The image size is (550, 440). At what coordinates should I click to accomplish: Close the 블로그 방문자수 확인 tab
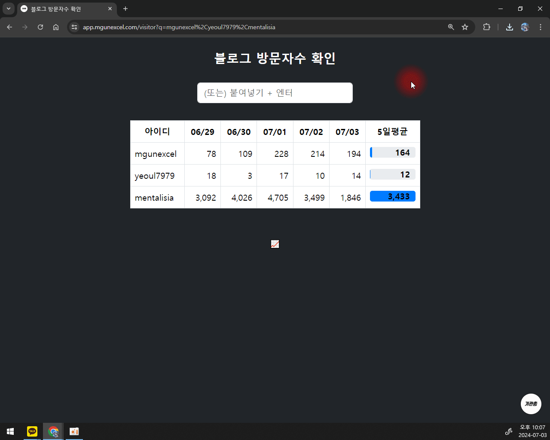click(x=110, y=9)
